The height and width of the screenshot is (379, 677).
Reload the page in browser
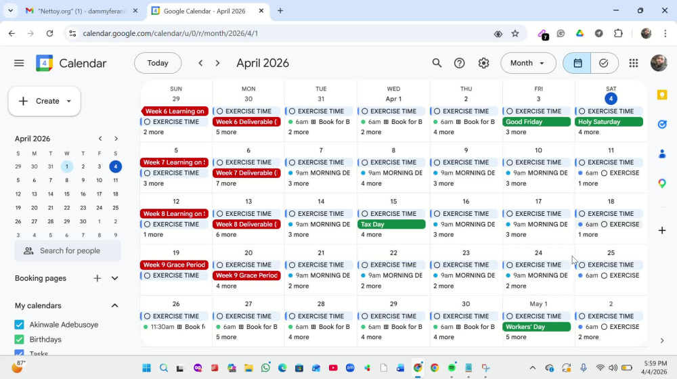(x=49, y=33)
